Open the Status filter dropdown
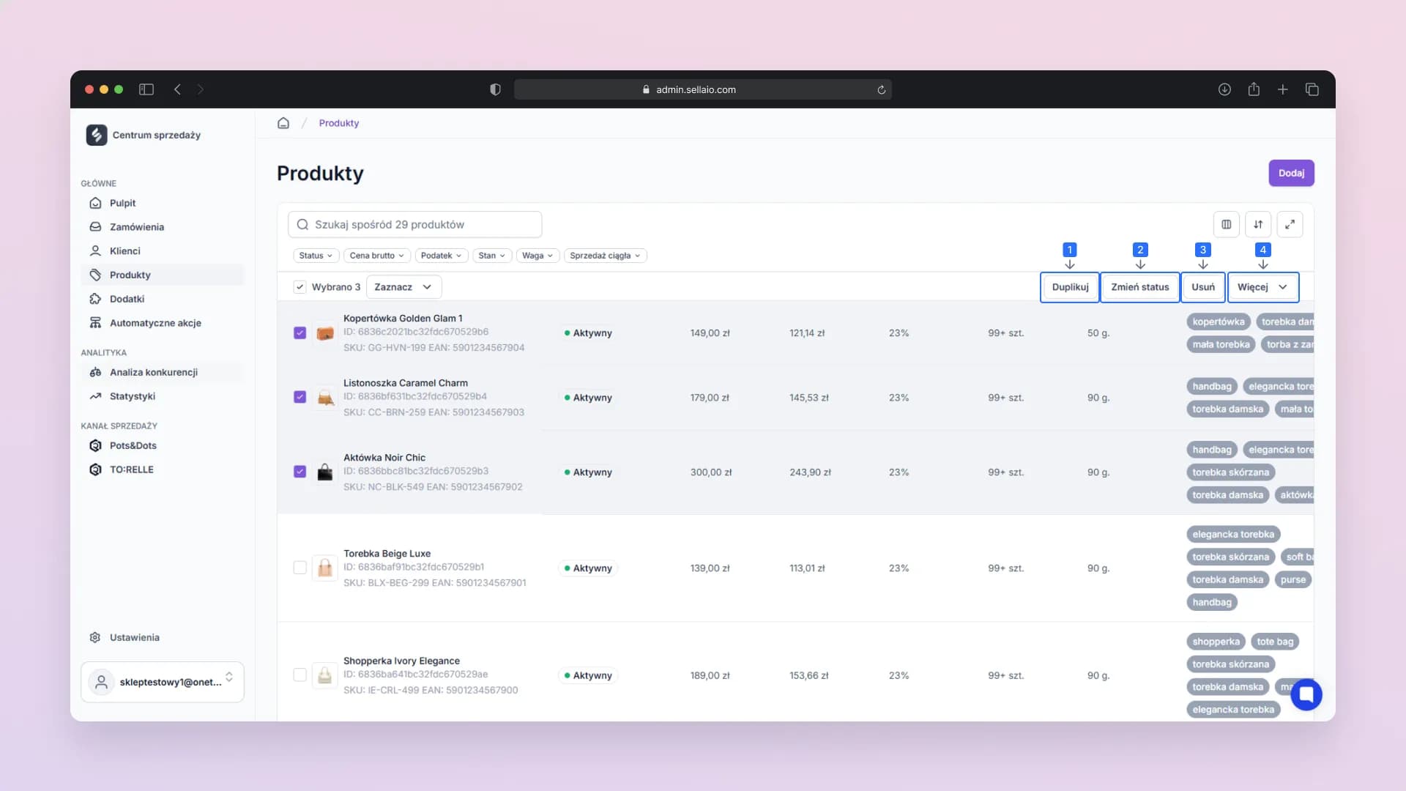This screenshot has height=791, width=1406. pyautogui.click(x=316, y=256)
